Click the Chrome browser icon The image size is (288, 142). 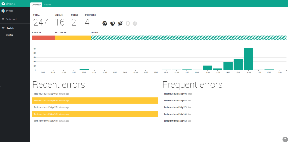[105, 23]
